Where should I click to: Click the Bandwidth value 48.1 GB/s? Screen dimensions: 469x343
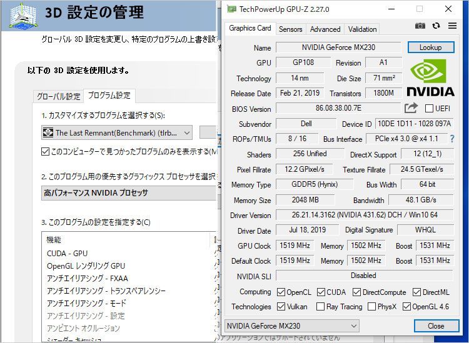pyautogui.click(x=421, y=200)
